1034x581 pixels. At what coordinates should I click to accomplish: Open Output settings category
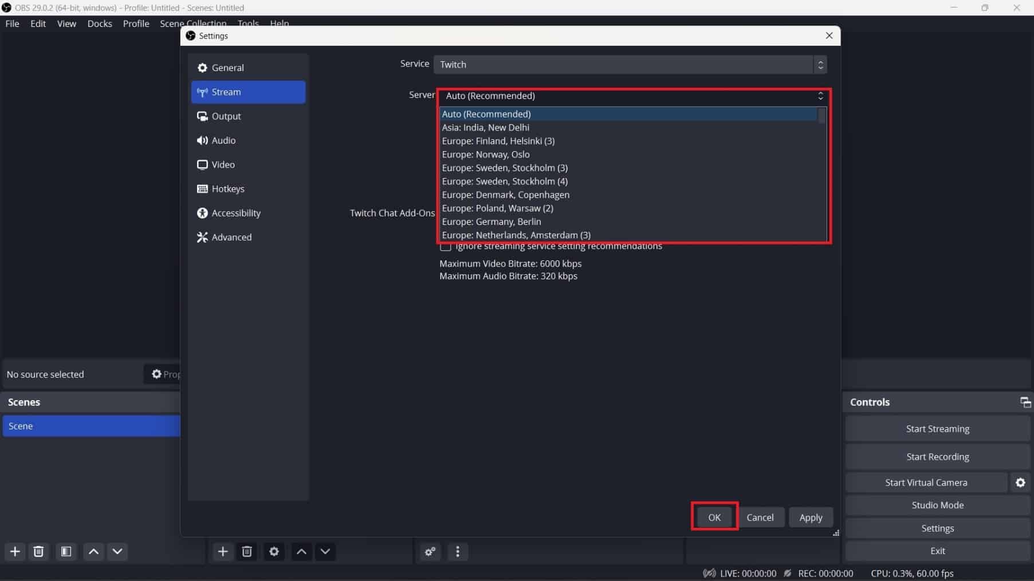[x=248, y=116]
